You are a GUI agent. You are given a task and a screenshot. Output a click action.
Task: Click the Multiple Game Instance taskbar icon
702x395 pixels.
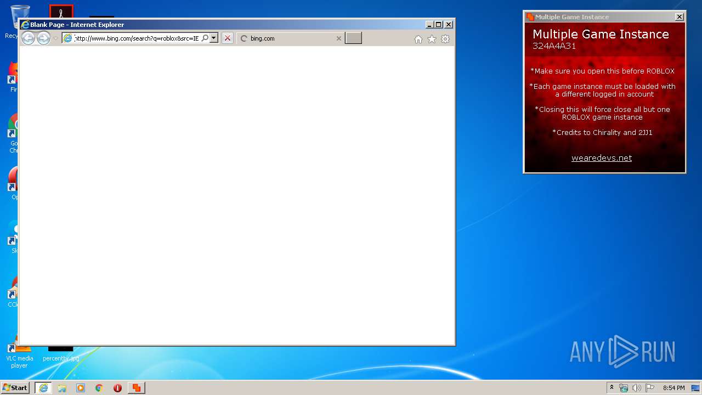coord(136,388)
